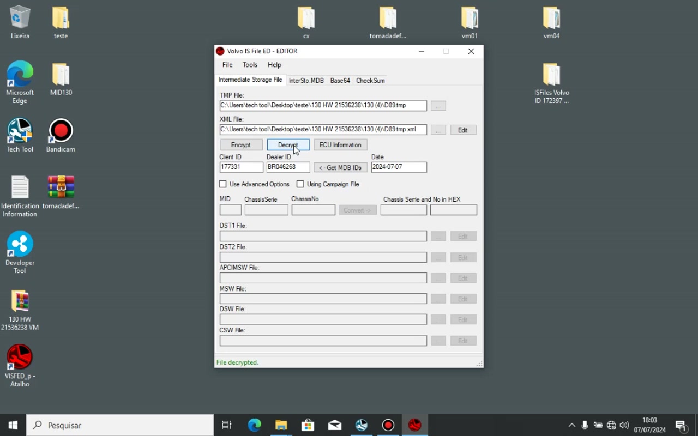Select the vm01 folder icon

(x=470, y=22)
